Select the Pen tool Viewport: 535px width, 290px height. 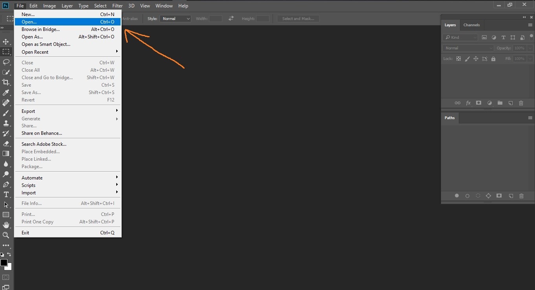pos(6,184)
